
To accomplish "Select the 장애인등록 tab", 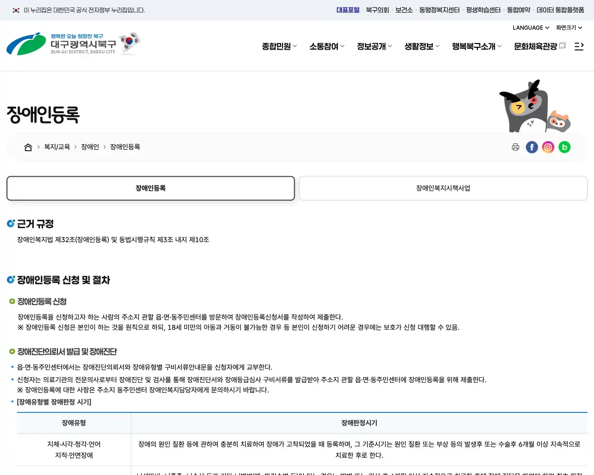I will pos(151,188).
